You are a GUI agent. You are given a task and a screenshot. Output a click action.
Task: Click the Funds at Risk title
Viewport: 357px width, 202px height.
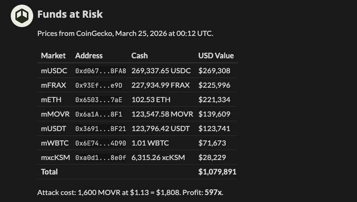pos(70,14)
